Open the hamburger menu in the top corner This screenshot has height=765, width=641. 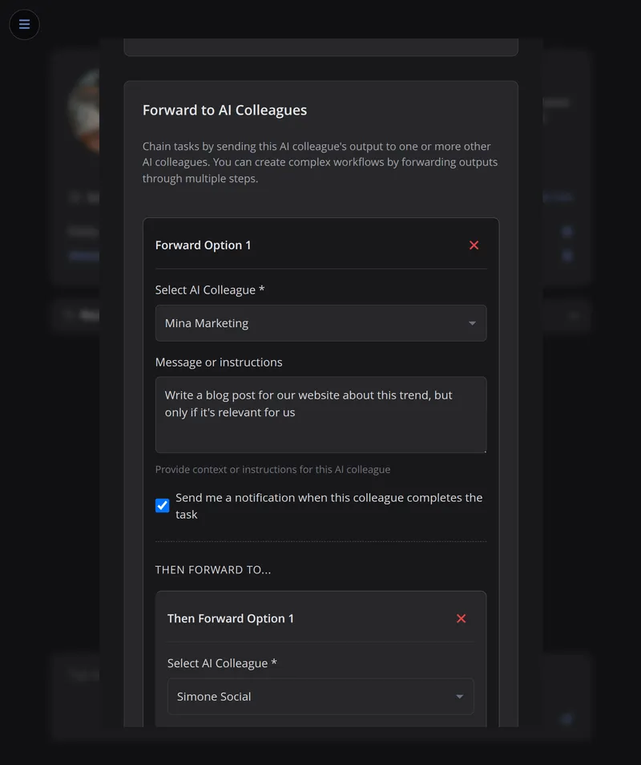[24, 24]
